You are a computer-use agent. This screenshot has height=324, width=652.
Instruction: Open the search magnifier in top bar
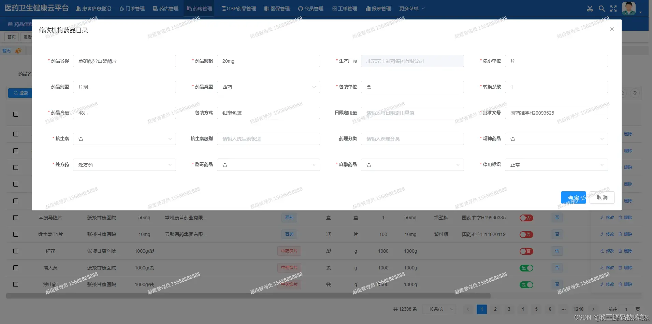click(x=602, y=9)
